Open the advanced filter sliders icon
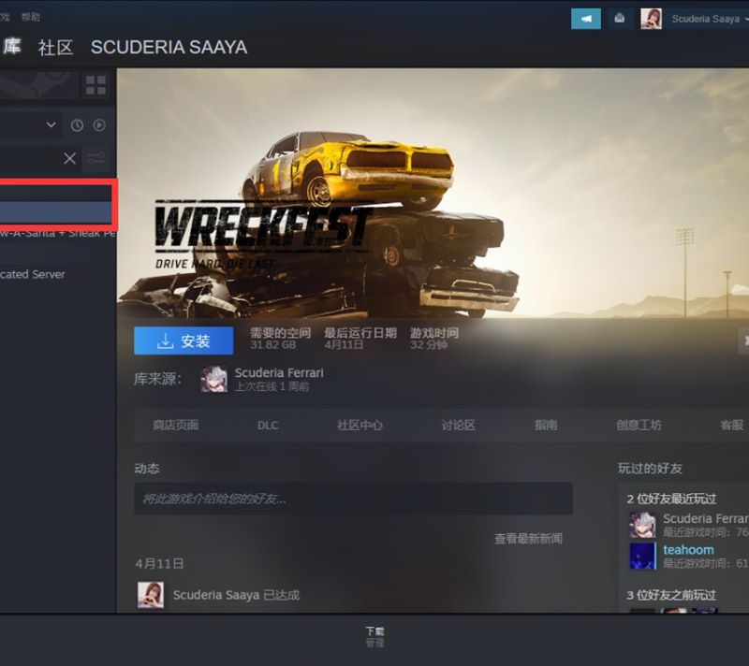The width and height of the screenshot is (749, 666). [x=96, y=158]
